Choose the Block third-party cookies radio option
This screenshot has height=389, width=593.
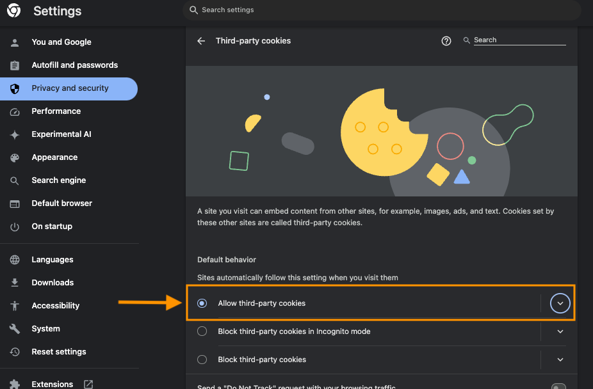pyautogui.click(x=202, y=360)
